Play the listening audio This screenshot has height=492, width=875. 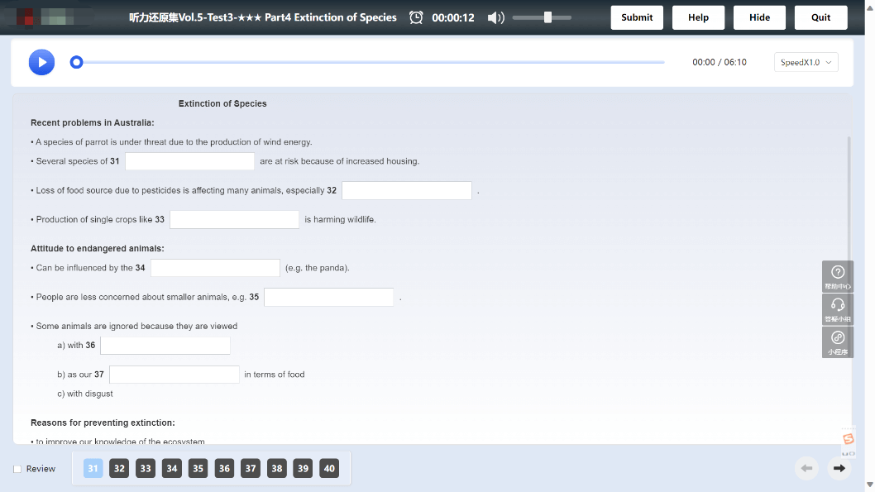pos(42,62)
